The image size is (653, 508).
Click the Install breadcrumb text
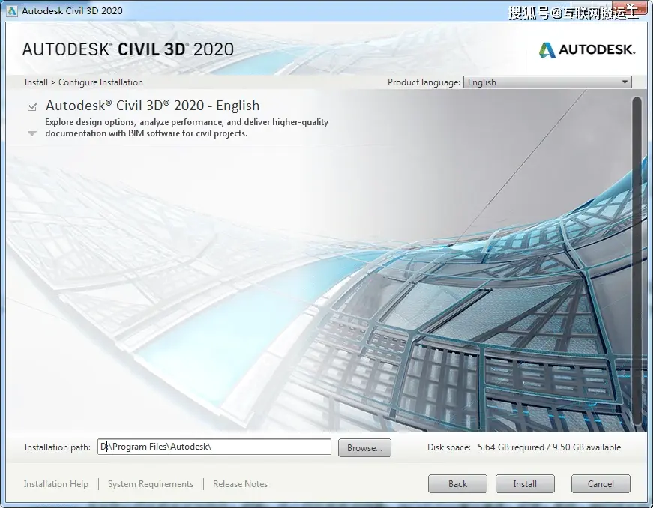36,82
